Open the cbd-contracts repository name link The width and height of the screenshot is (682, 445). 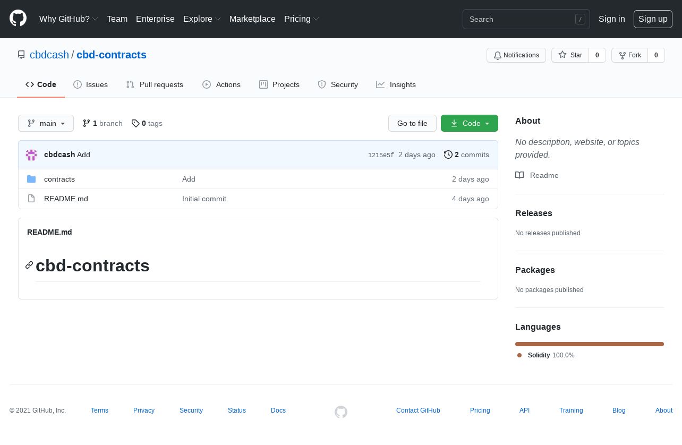[x=112, y=55]
